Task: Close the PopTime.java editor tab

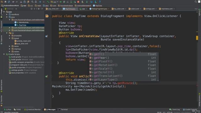Action: click(x=77, y=9)
